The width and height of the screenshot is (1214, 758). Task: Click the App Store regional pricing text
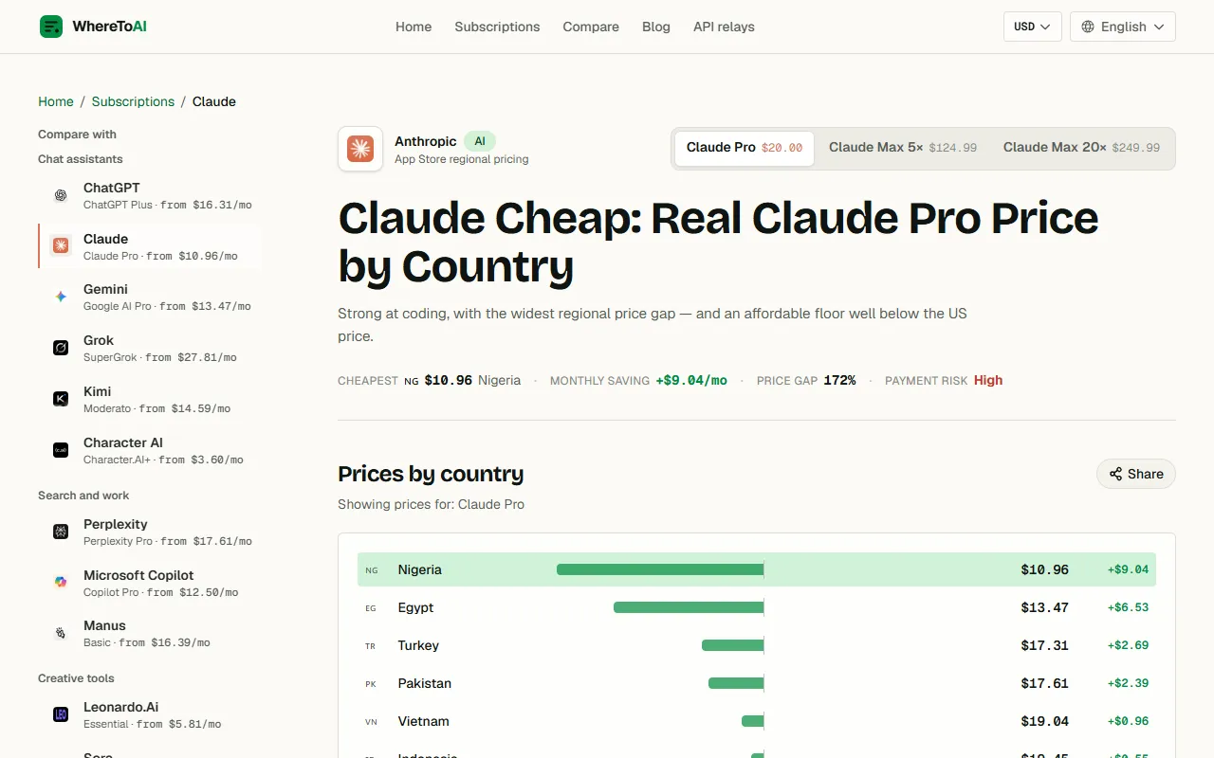(x=462, y=159)
